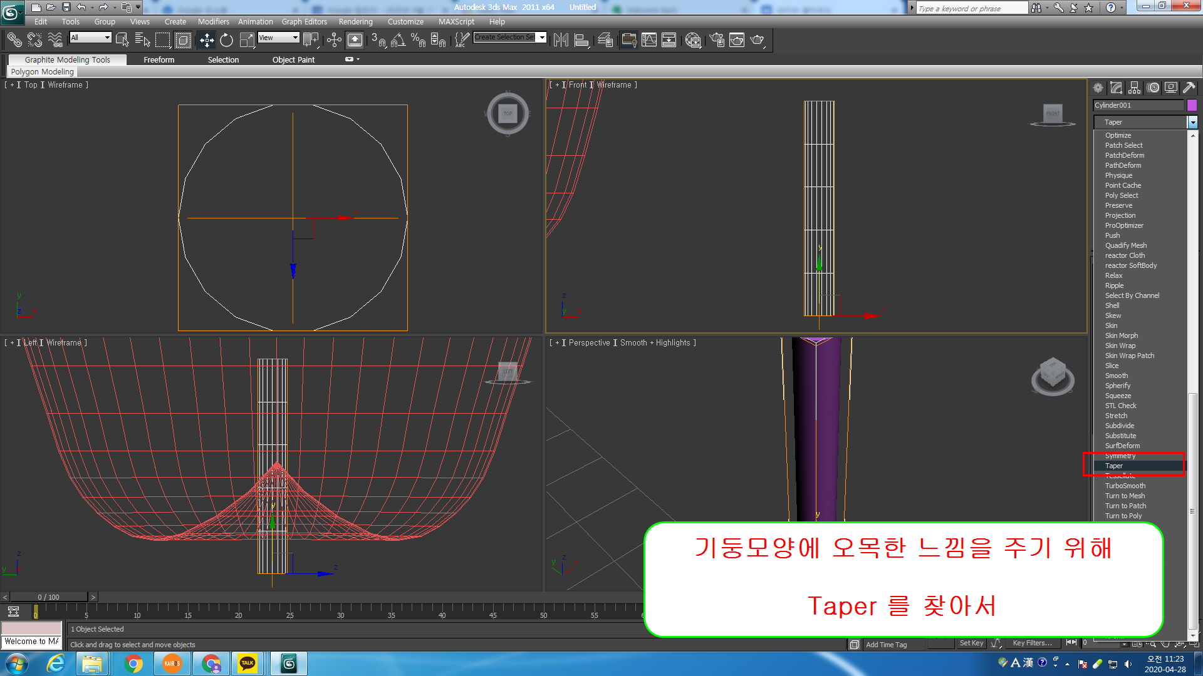1203x676 pixels.
Task: Open Key Filters dialog
Action: click(x=1032, y=643)
